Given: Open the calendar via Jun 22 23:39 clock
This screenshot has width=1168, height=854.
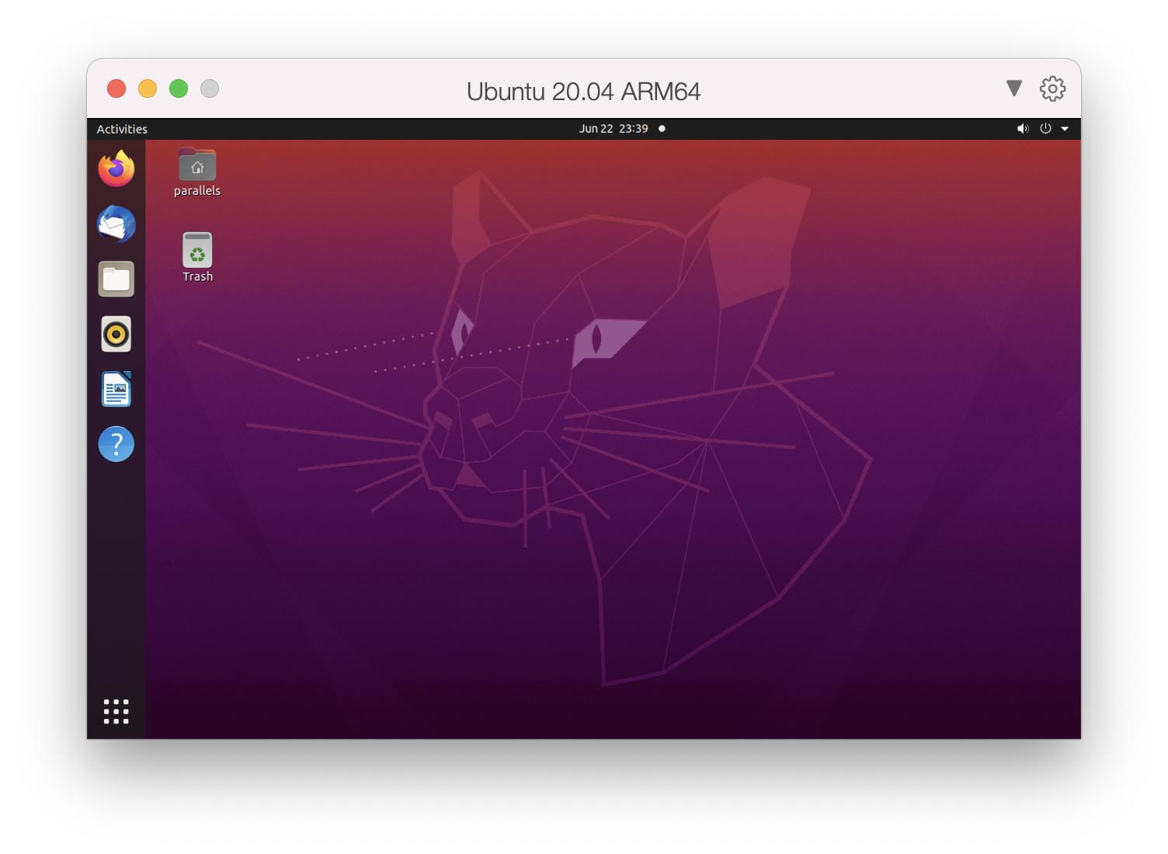Looking at the screenshot, I should click(x=614, y=129).
